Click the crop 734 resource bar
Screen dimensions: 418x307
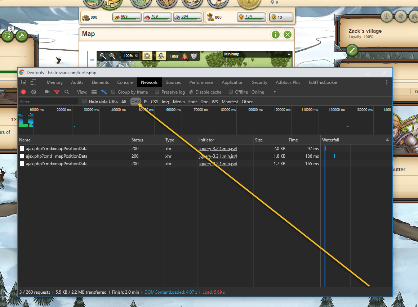click(252, 17)
